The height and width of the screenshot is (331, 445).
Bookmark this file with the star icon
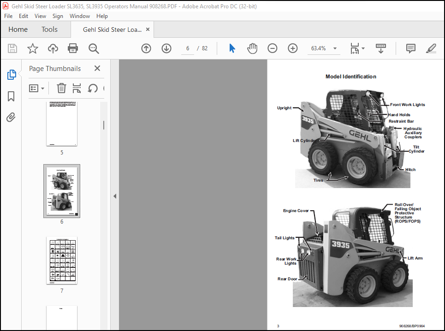pyautogui.click(x=33, y=48)
